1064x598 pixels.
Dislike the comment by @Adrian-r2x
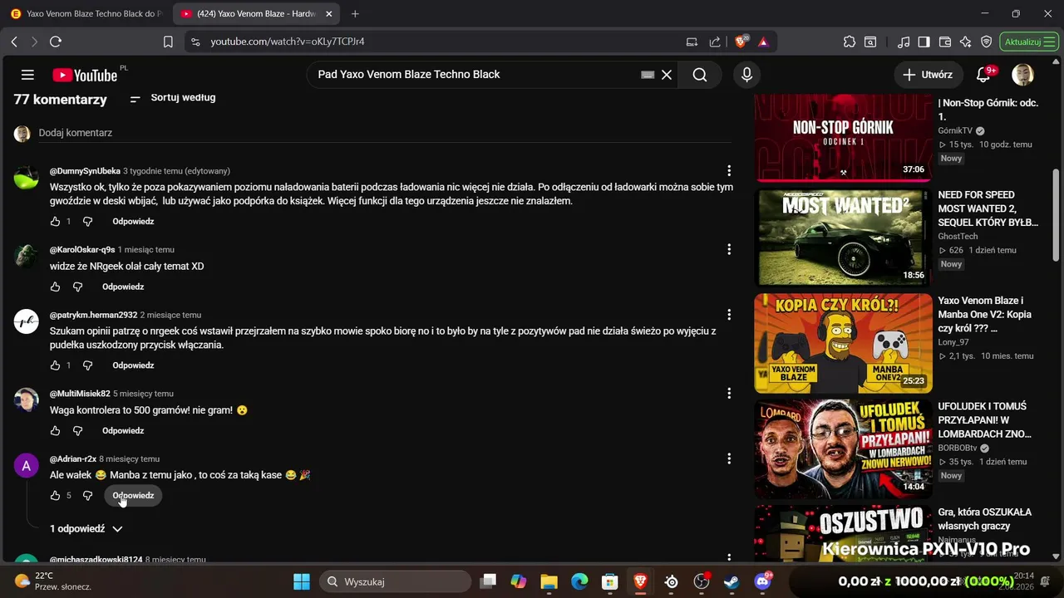coord(87,496)
